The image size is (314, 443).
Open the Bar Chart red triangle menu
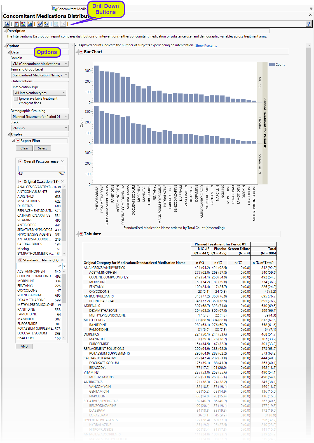[x=81, y=52]
